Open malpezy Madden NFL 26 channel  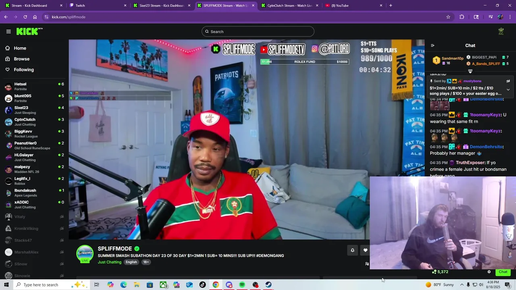click(34, 169)
